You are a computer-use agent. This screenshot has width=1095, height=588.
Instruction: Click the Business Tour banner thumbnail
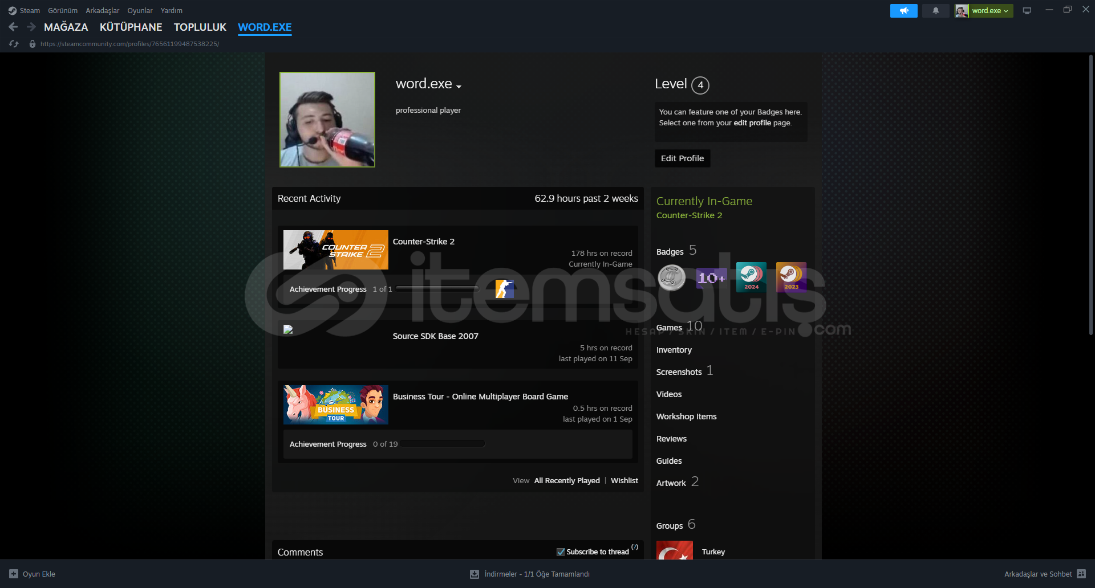point(336,405)
